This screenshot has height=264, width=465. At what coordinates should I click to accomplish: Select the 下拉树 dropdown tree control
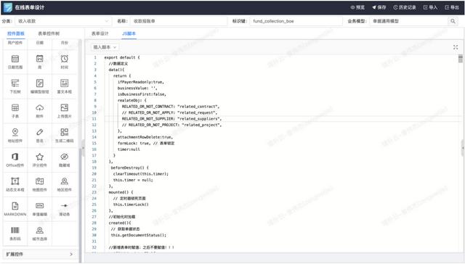15,86
